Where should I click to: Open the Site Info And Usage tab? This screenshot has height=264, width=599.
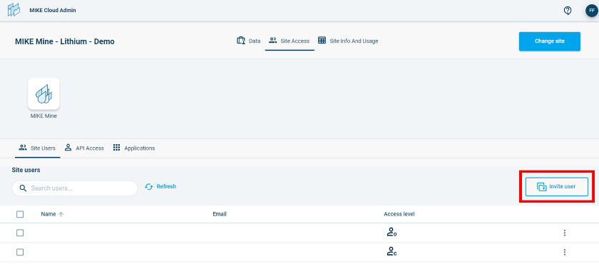point(348,41)
